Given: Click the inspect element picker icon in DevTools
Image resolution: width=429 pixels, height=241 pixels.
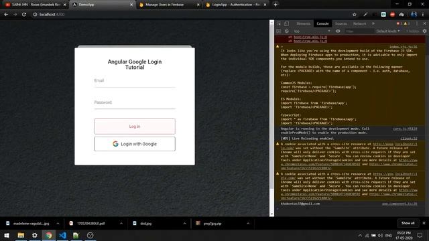Looking at the screenshot, I should 279,23.
